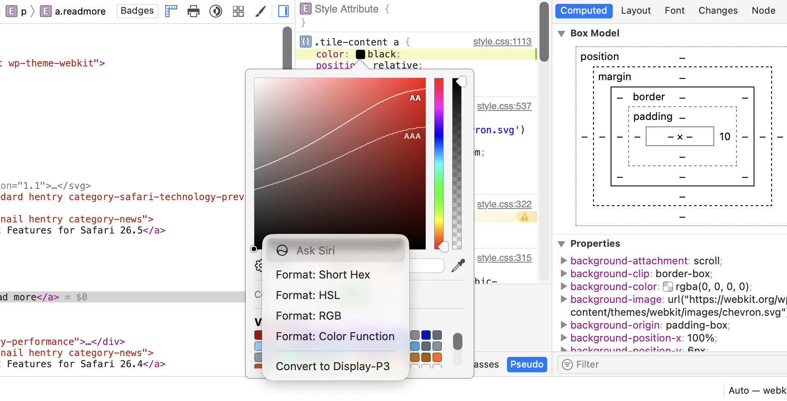Click the black value text in color rule

[382, 54]
